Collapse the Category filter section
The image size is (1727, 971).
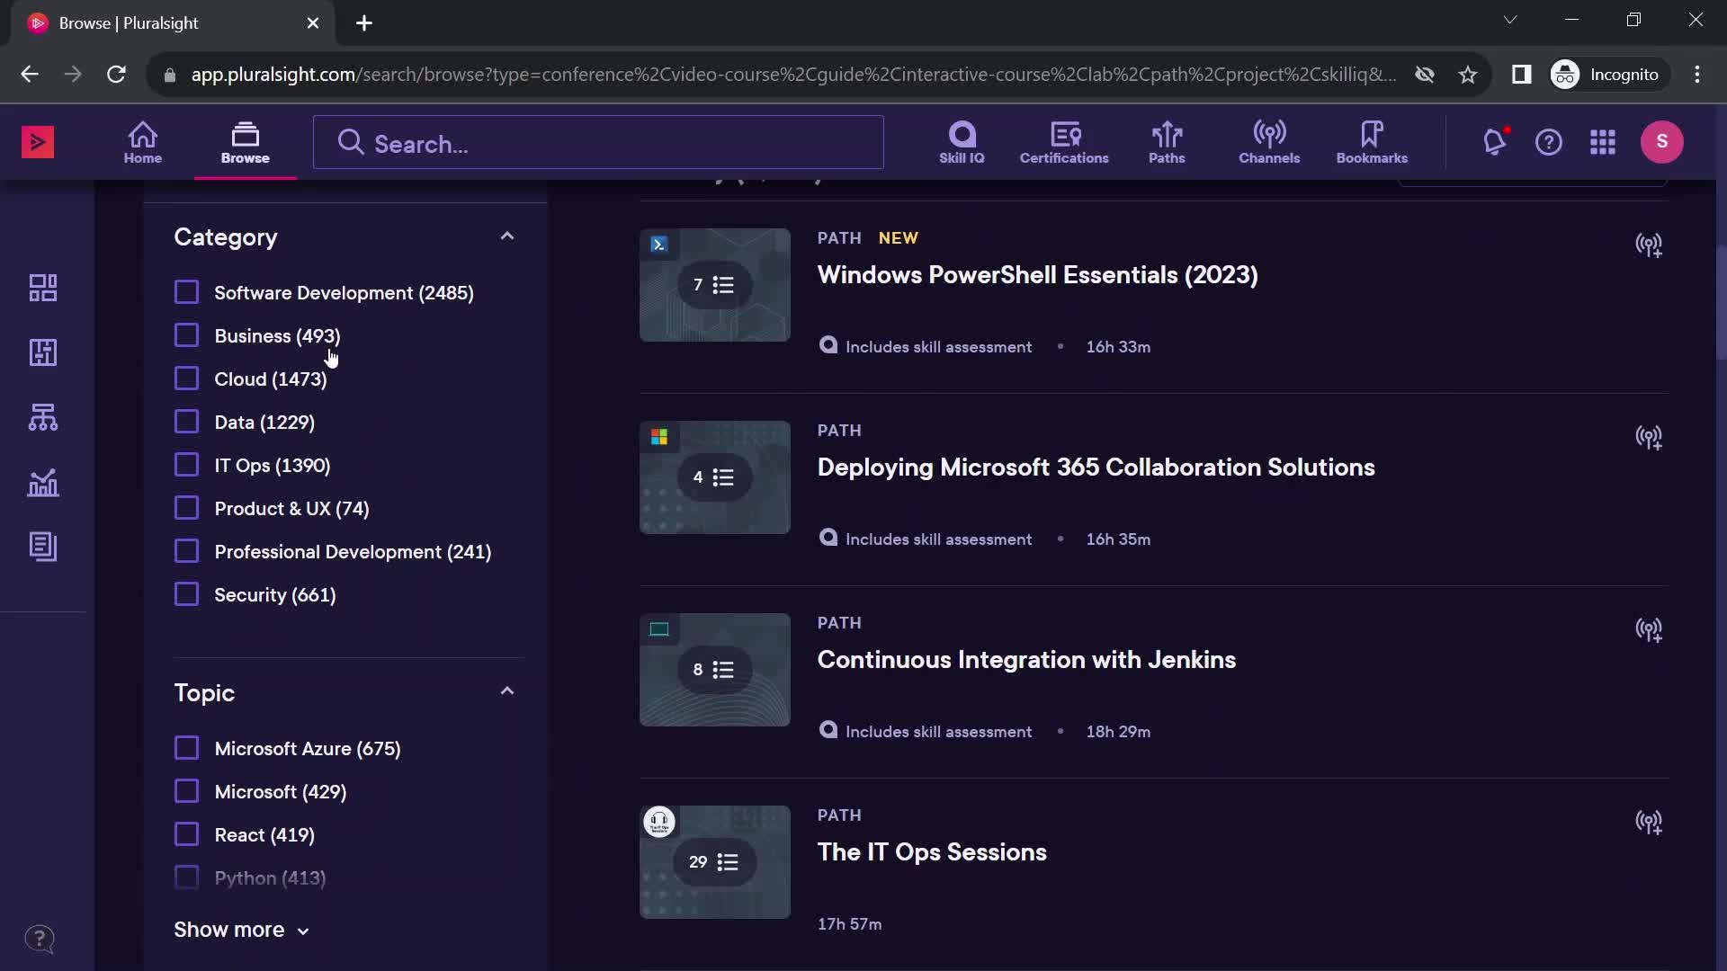pyautogui.click(x=507, y=236)
